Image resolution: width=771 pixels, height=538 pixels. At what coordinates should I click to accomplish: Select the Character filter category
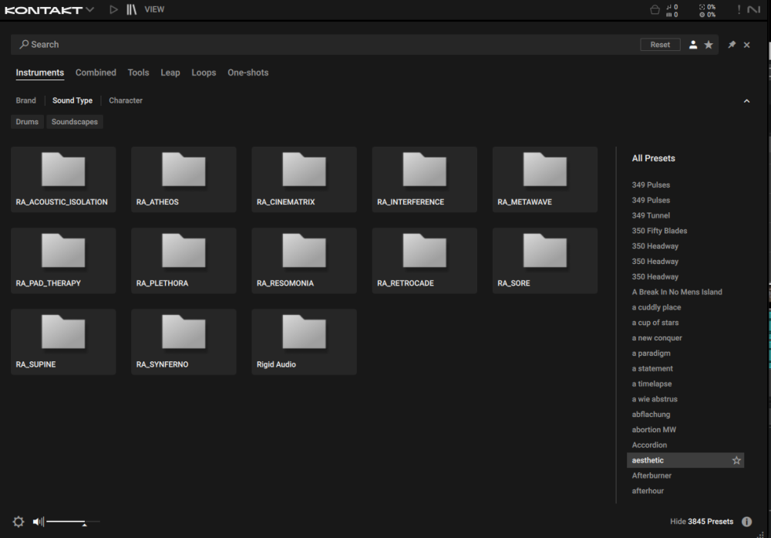coord(126,100)
